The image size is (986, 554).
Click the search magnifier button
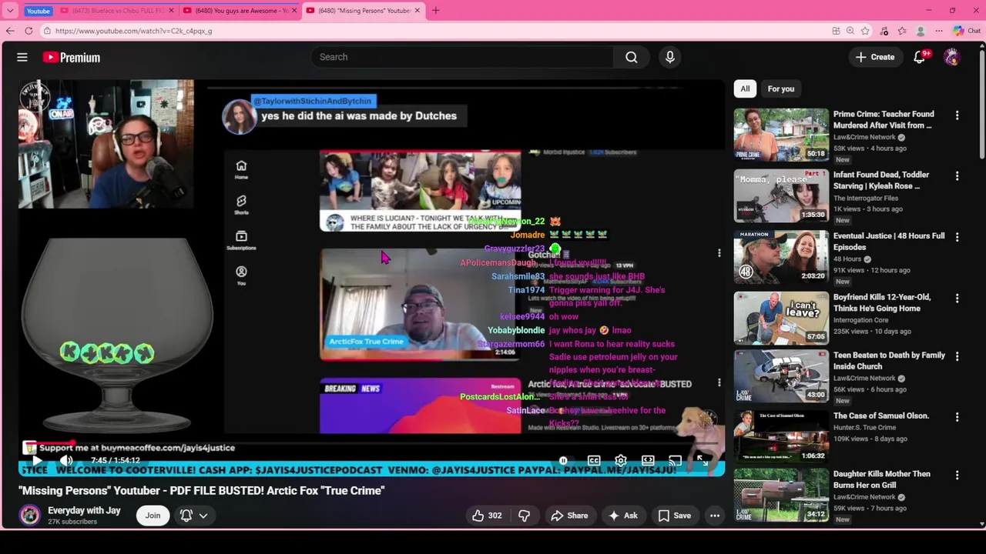pos(631,57)
